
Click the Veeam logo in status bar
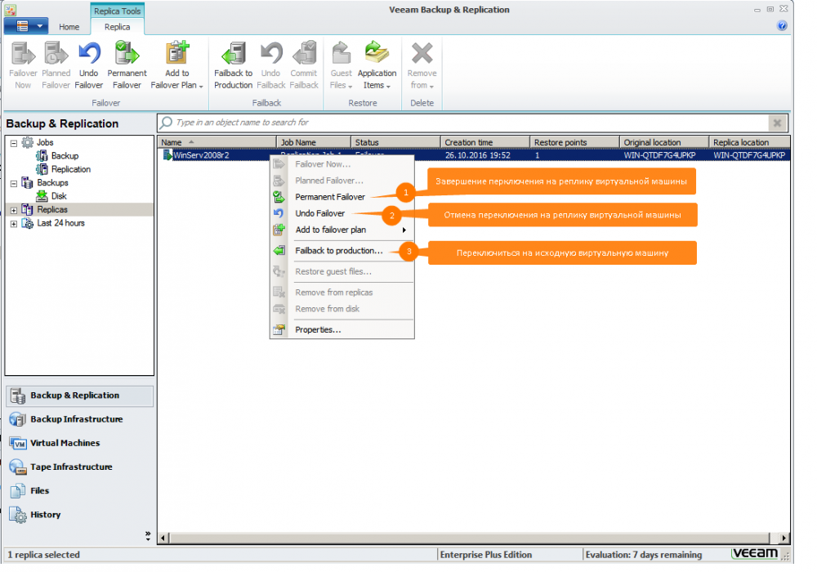pyautogui.click(x=755, y=553)
